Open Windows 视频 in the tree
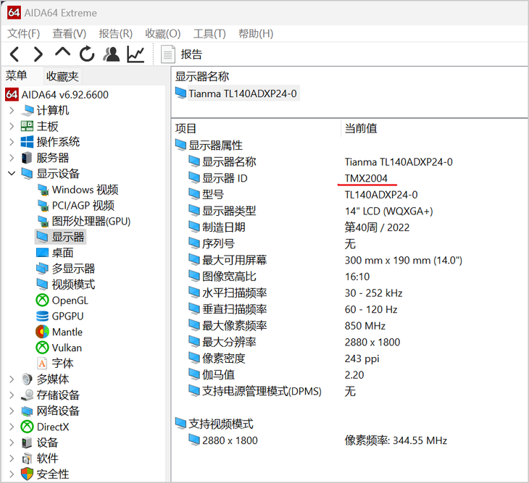This screenshot has height=483, width=529. [85, 190]
